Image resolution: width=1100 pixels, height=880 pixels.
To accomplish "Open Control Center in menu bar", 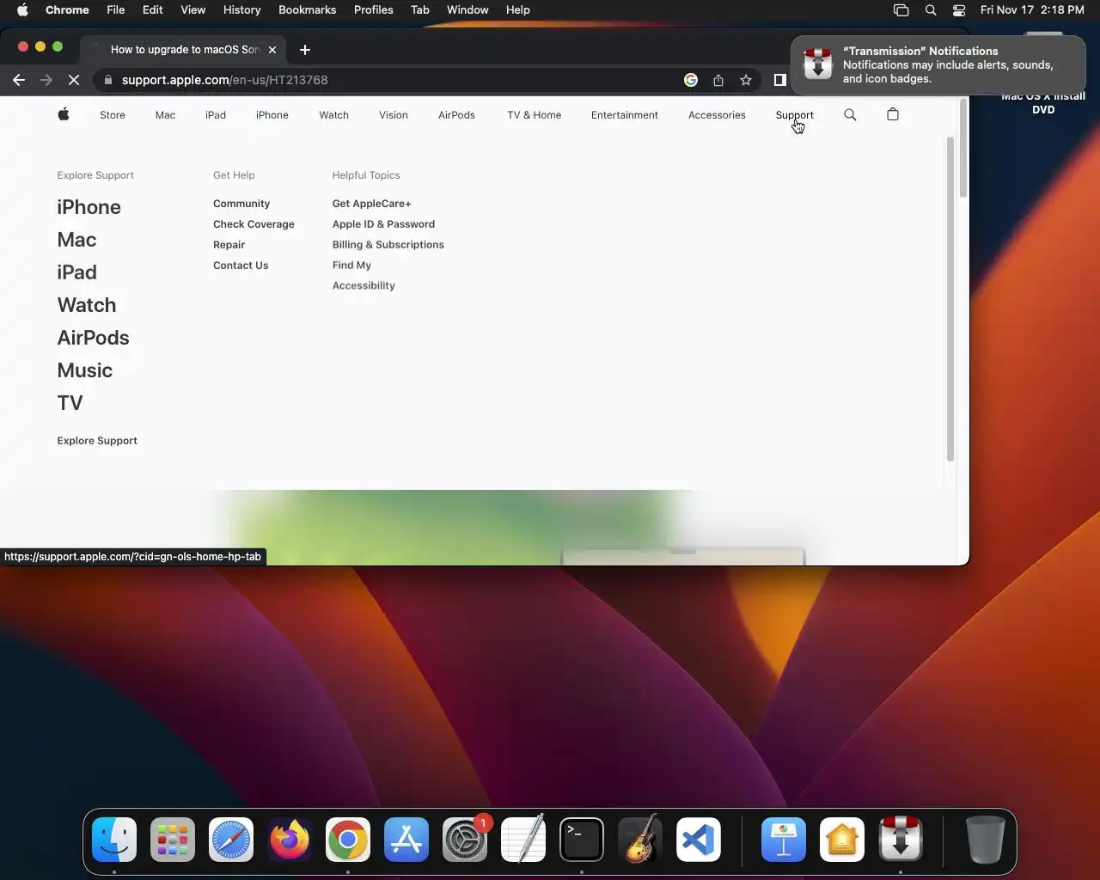I will pyautogui.click(x=959, y=10).
